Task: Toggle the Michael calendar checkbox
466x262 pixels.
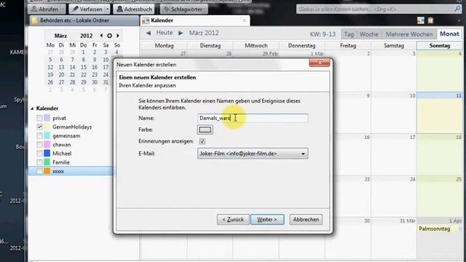Action: coord(39,154)
